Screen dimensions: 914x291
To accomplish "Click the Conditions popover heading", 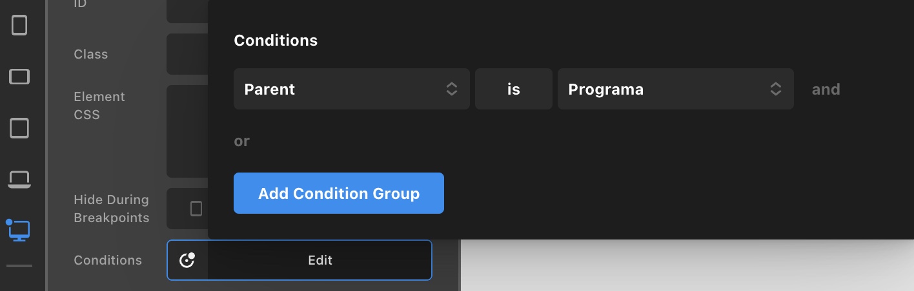I will 276,41.
